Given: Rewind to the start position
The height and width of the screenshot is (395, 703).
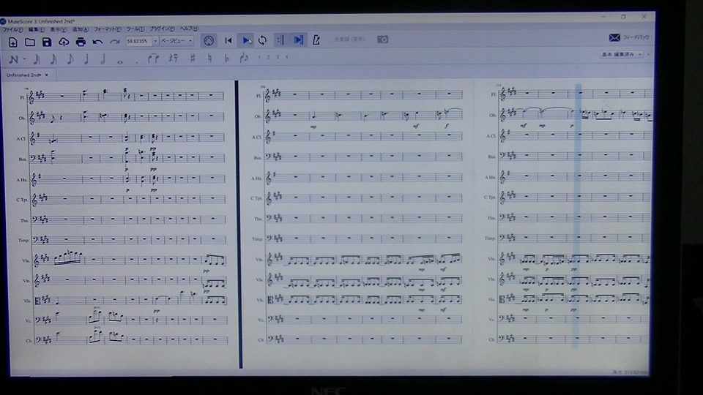Looking at the screenshot, I should (228, 41).
